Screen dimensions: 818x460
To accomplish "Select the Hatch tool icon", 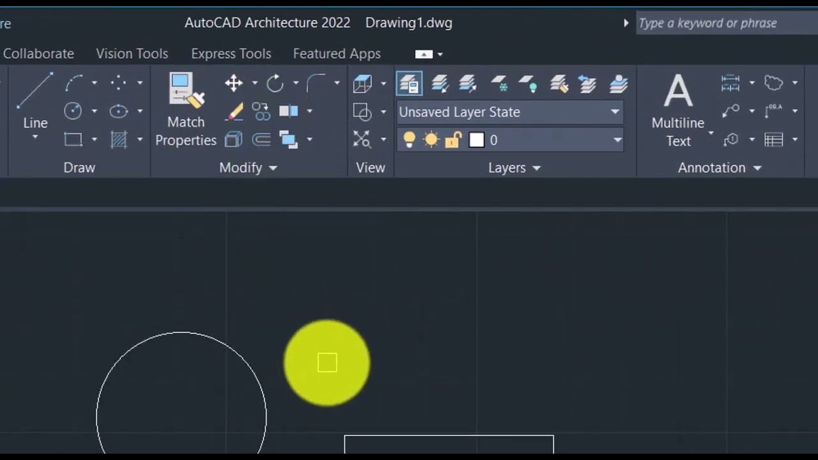I will coord(119,139).
